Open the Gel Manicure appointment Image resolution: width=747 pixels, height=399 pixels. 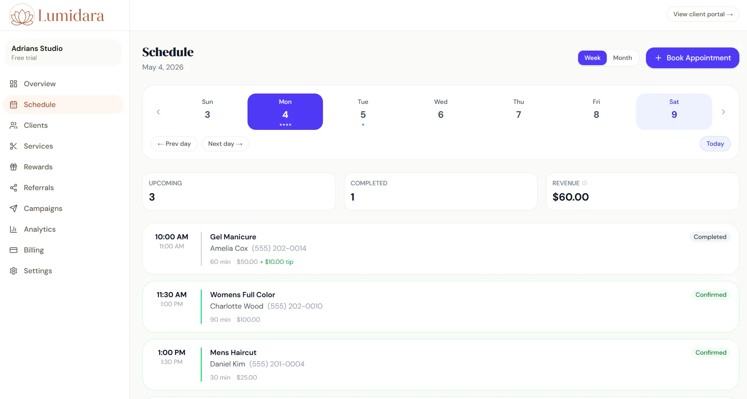click(441, 249)
